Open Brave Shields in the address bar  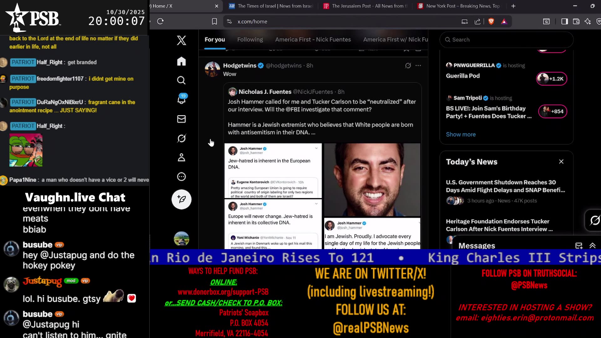(491, 21)
